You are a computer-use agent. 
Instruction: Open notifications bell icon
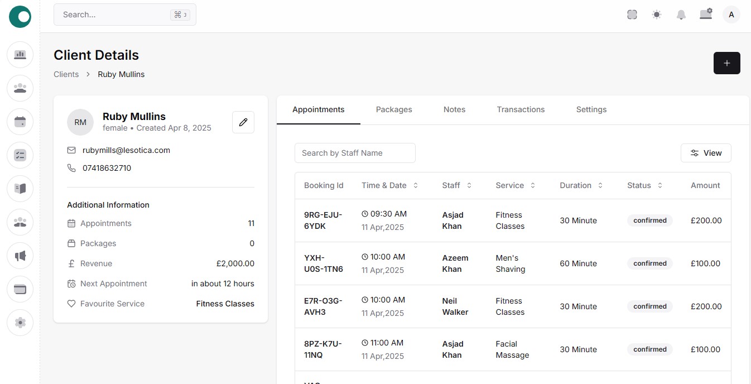(x=681, y=15)
